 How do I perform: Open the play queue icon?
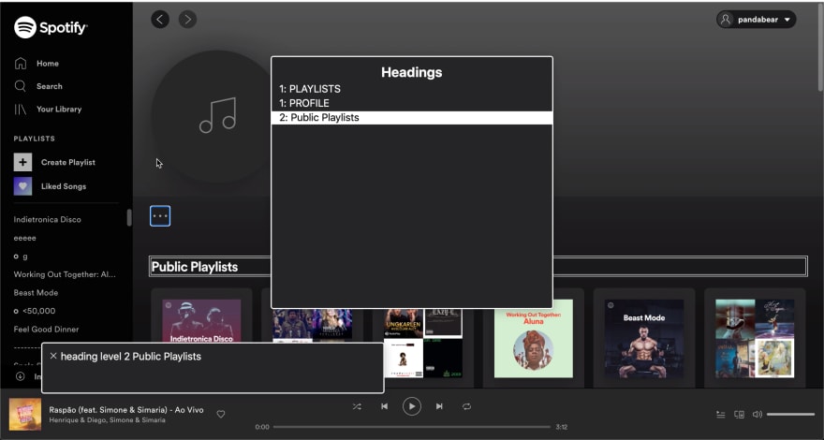[x=720, y=414]
